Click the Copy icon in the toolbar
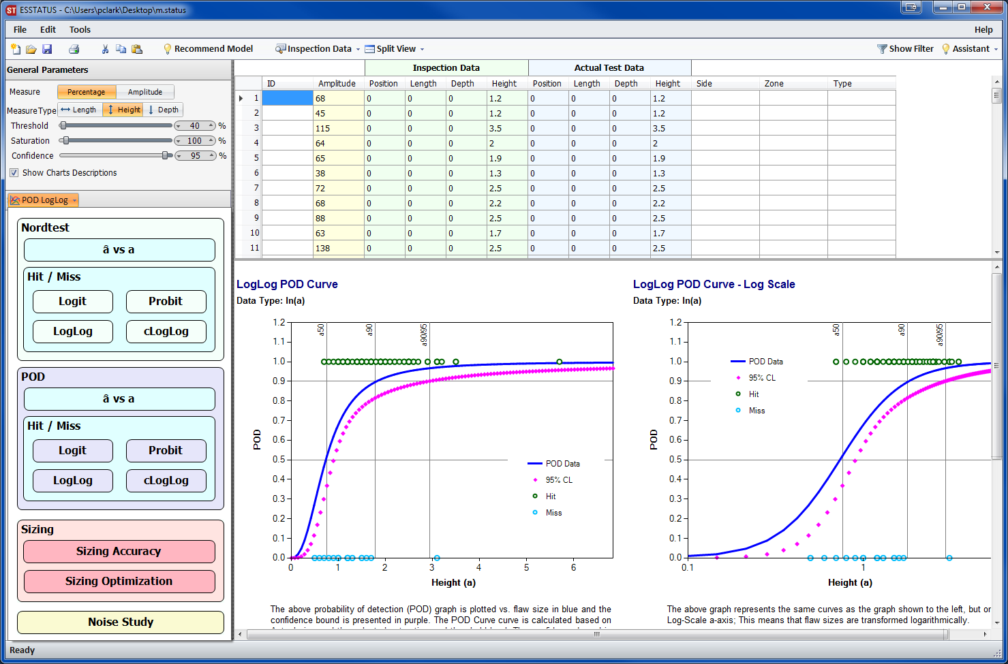Image resolution: width=1008 pixels, height=664 pixels. pos(121,49)
